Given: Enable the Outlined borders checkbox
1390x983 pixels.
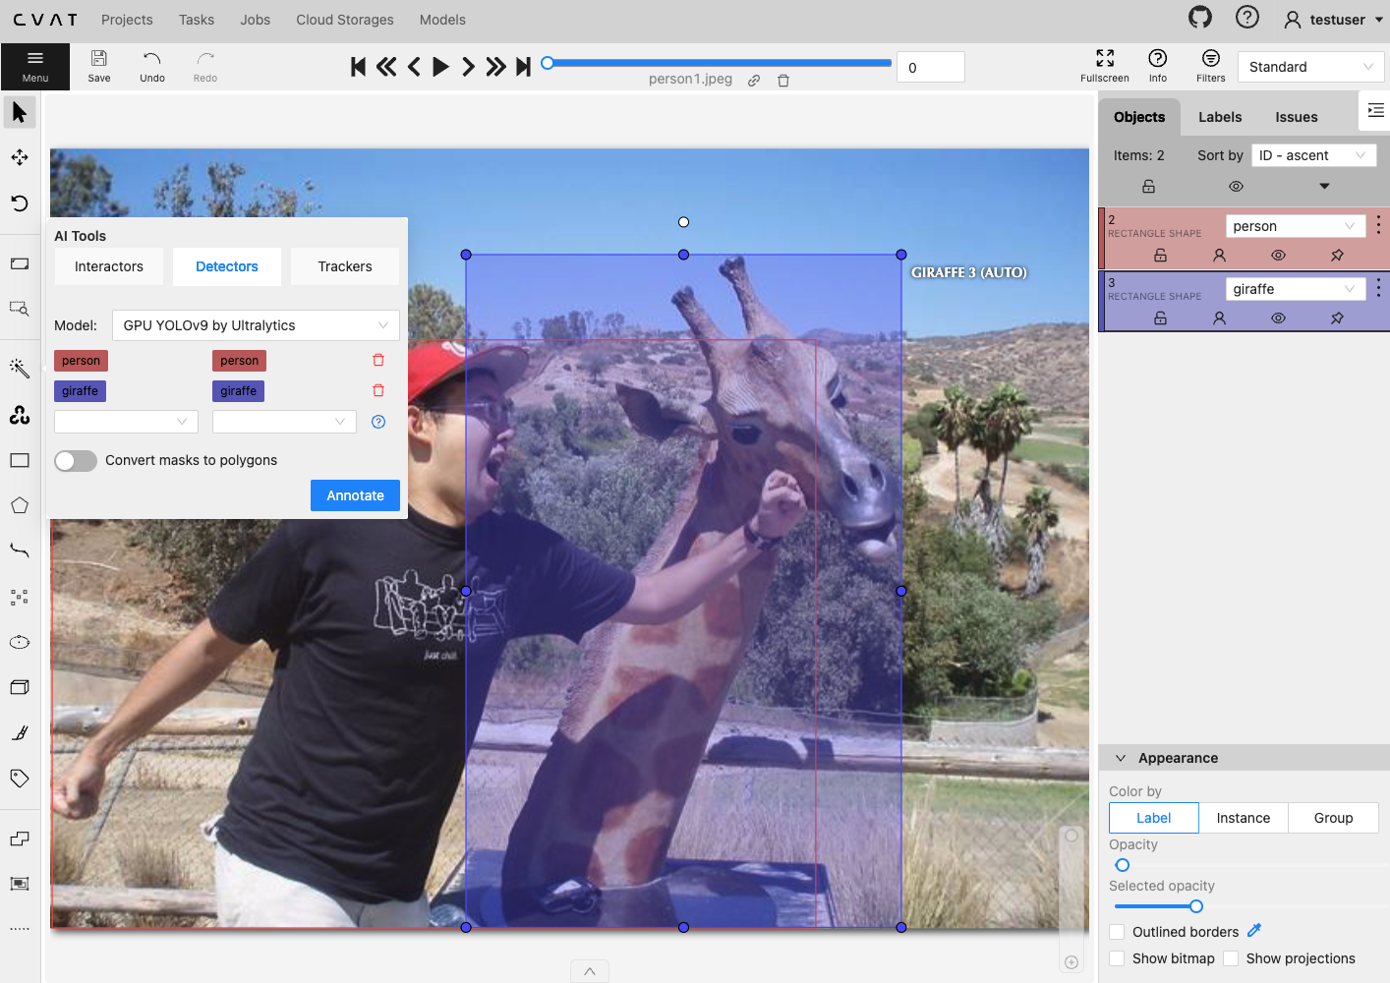Looking at the screenshot, I should [x=1118, y=932].
